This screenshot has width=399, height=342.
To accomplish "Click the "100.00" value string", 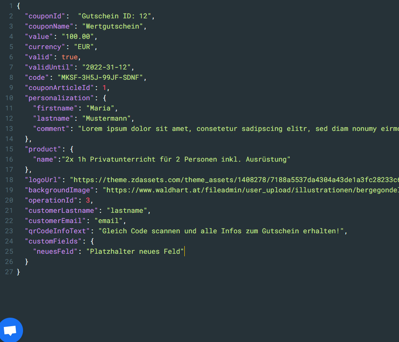I will pyautogui.click(x=78, y=37).
